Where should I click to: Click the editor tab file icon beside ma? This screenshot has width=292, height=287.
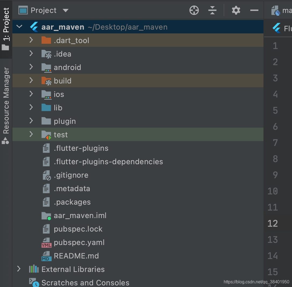pos(275,10)
